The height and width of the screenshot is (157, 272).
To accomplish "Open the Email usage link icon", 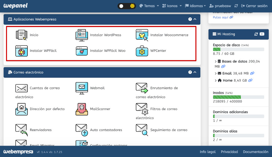I will point(252,73).
